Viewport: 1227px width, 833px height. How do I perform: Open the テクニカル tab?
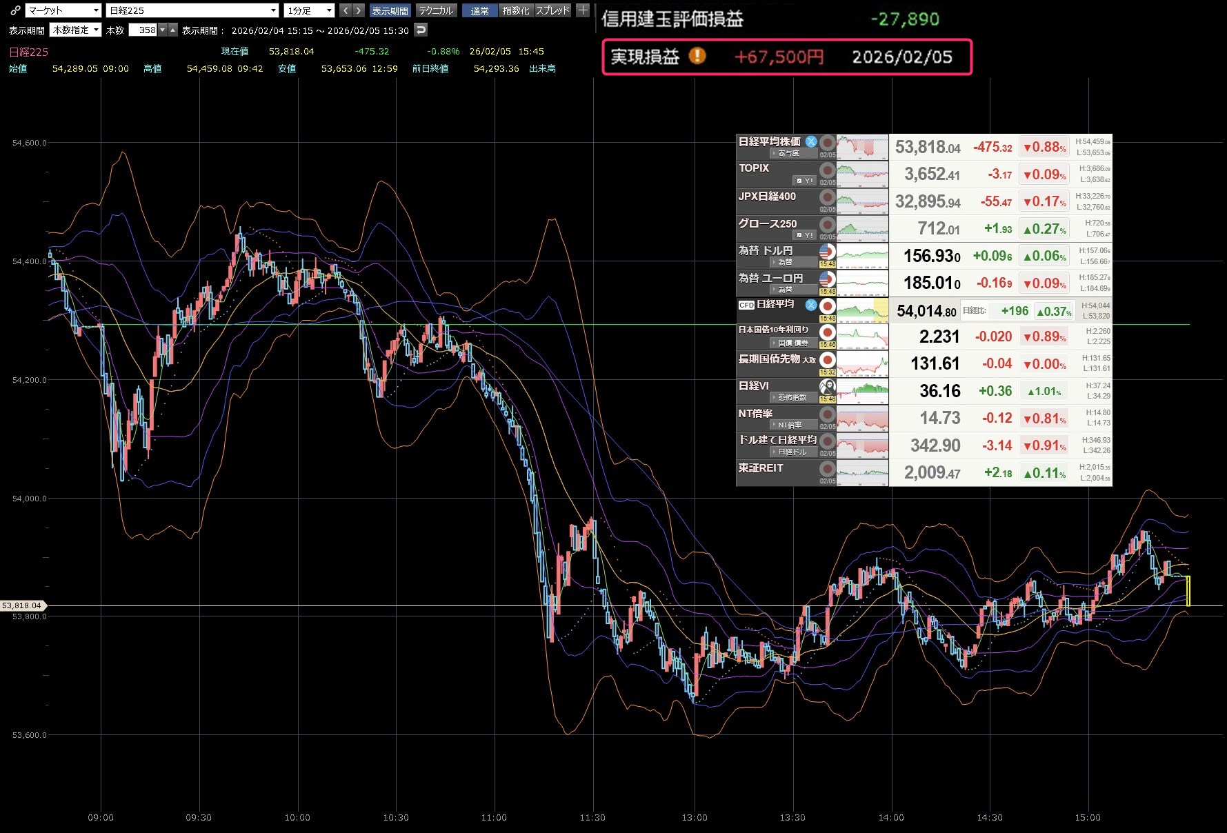pyautogui.click(x=436, y=10)
